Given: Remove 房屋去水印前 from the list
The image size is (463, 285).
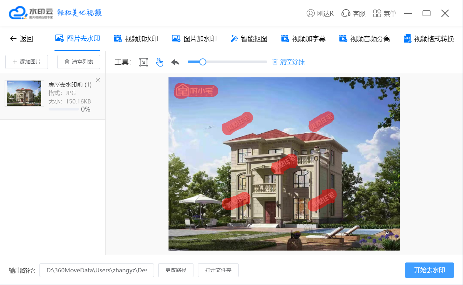Looking at the screenshot, I should tap(98, 80).
